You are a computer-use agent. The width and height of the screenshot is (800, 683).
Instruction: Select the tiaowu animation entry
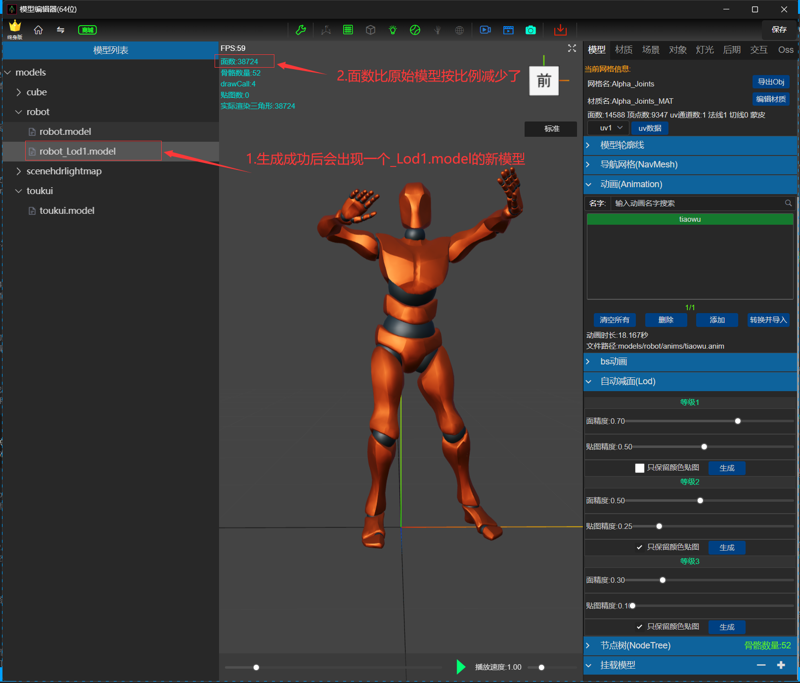[x=690, y=219]
